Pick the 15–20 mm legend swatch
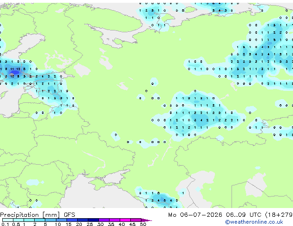 tap(72, 220)
